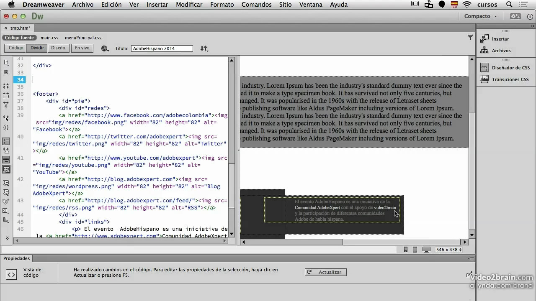Open Propiedades panel options menu

point(471,259)
